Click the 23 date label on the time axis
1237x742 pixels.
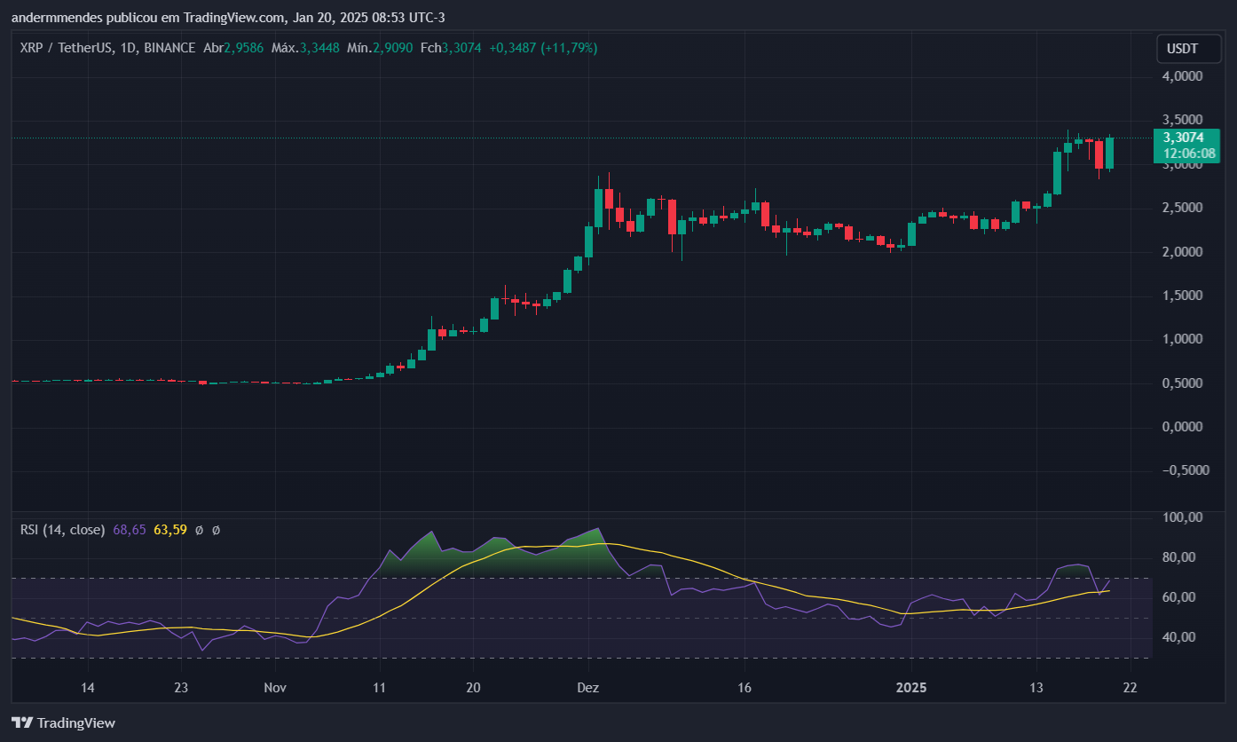pos(180,688)
